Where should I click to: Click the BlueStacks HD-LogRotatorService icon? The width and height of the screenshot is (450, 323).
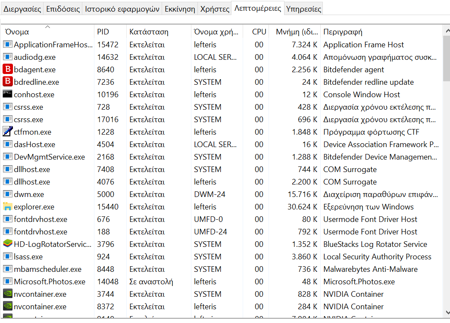click(x=7, y=244)
